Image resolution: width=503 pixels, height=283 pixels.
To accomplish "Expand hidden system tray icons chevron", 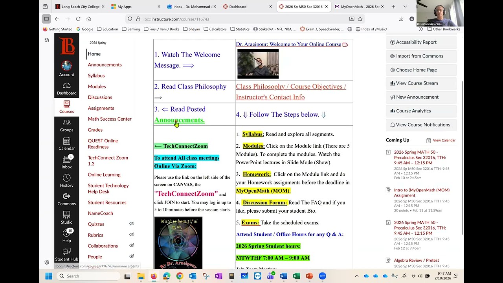I will click(357, 276).
